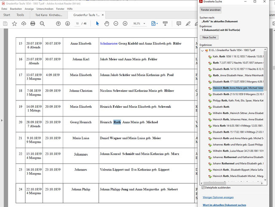This screenshot has width=275, height=207.
Task: Select result 'Wilhelm Roth ,Luisa Mauer 34'
Action: tap(238, 151)
